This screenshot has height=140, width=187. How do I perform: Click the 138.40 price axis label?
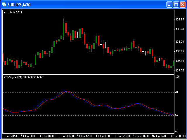click(180, 29)
